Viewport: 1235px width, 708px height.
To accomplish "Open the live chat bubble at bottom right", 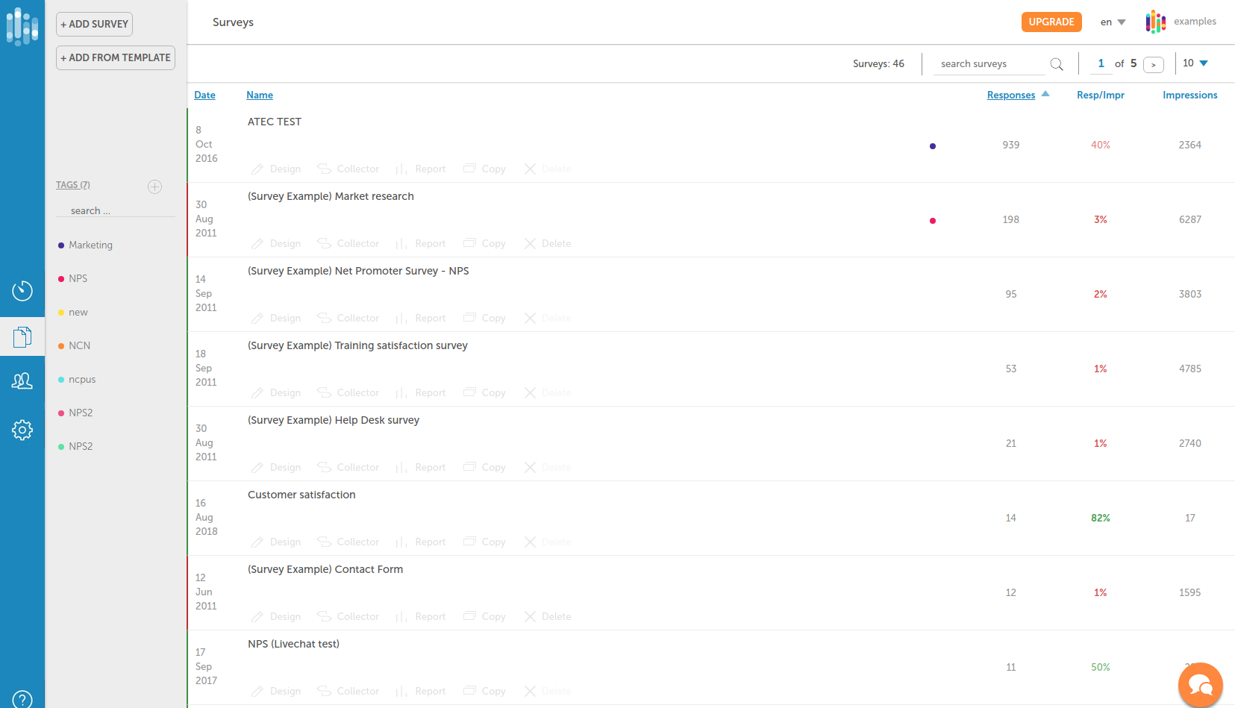I will coord(1200,684).
